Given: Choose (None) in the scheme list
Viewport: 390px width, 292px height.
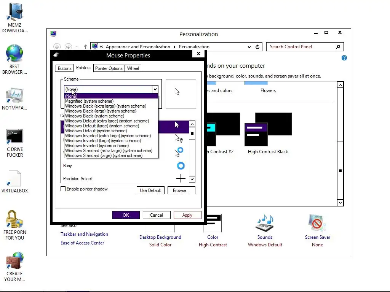Looking at the screenshot, I should [111, 96].
